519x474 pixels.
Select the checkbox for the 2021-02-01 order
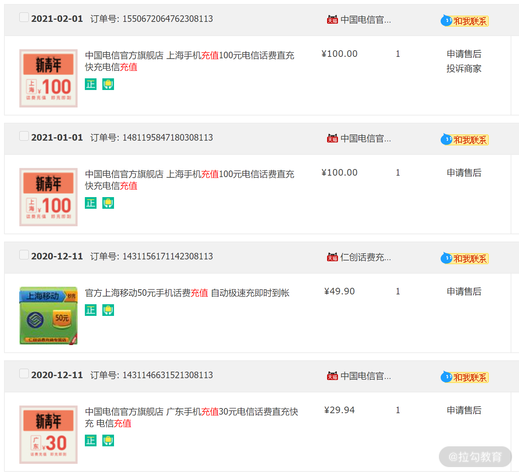(x=24, y=17)
